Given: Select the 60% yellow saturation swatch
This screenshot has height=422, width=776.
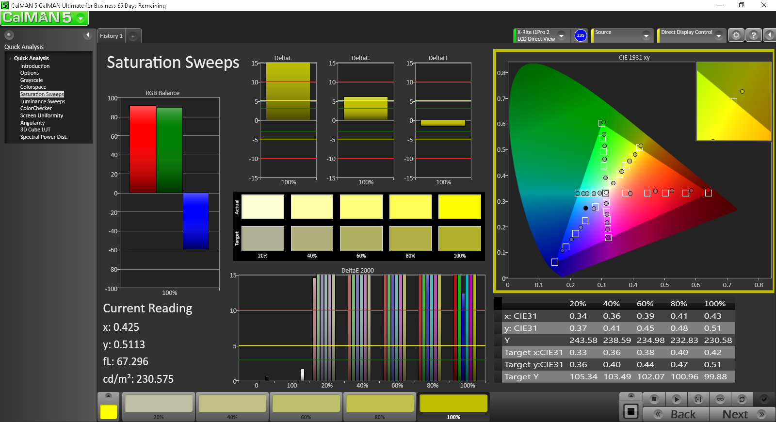Looking at the screenshot, I should coord(306,406).
